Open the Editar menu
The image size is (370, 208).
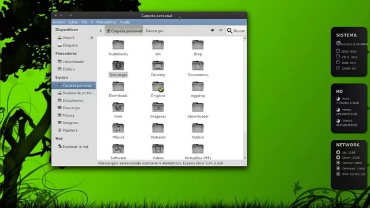[73, 22]
